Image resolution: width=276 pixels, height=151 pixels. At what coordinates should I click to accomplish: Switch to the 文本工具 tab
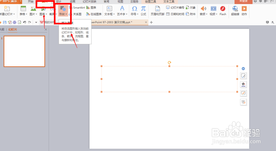[169, 1]
